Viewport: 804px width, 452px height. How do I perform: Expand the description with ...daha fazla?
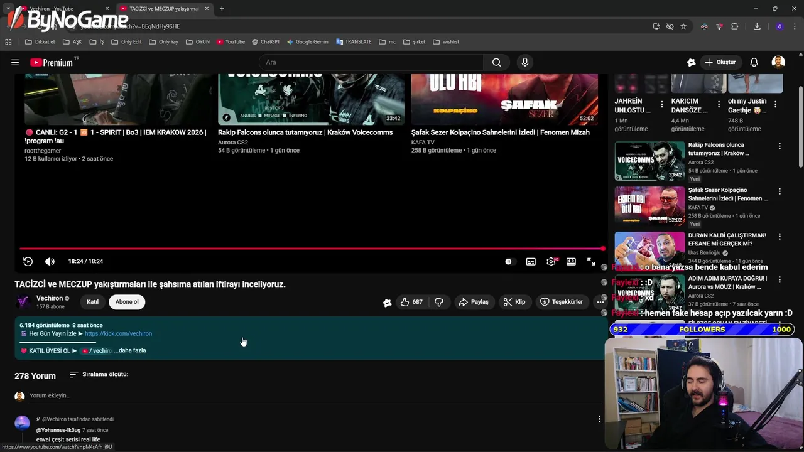130,350
